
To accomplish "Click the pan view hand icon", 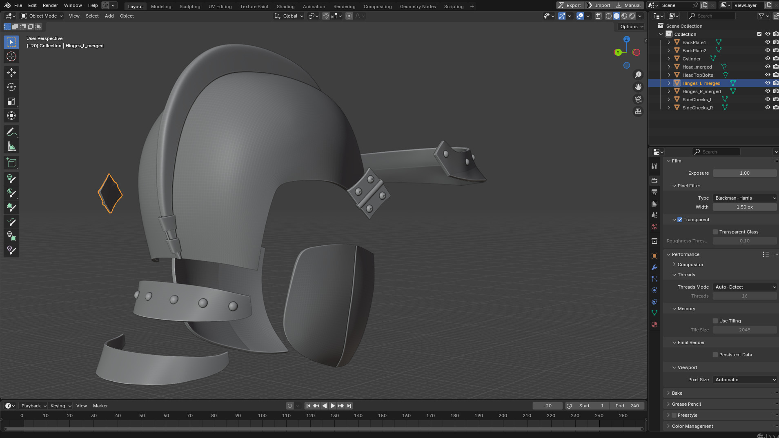I will (x=638, y=87).
